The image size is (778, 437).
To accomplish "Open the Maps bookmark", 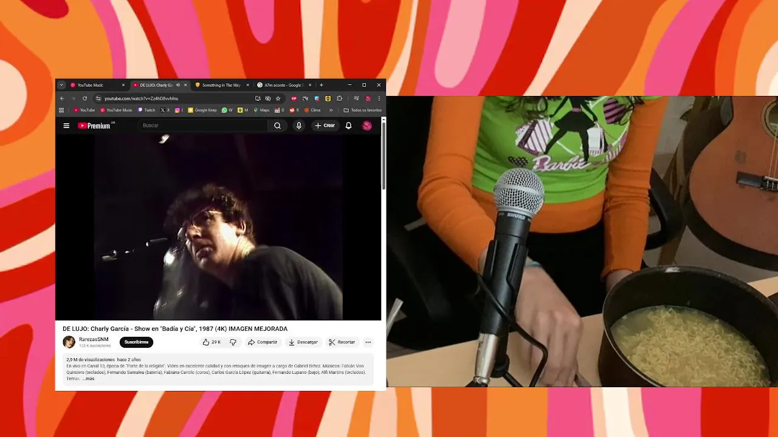I will tap(261, 110).
